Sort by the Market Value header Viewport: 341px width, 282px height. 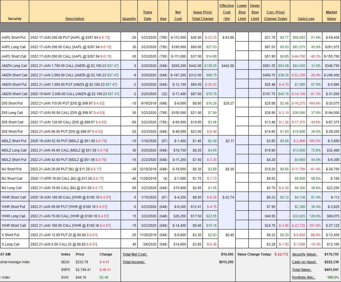pos(331,15)
